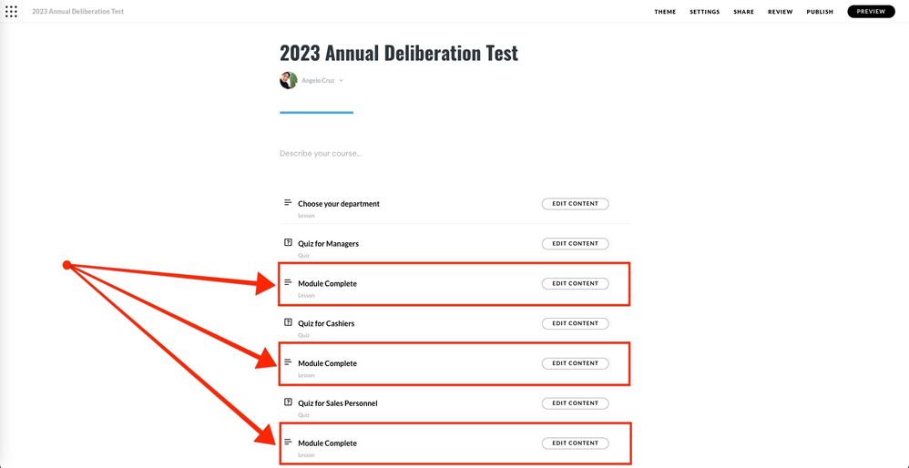
Task: Click lesson icon of last Module Complete
Action: point(288,442)
